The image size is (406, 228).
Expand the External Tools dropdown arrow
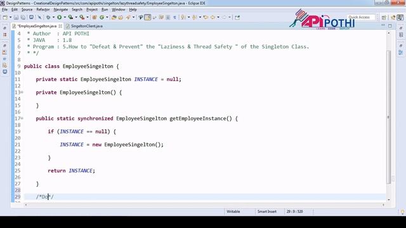point(88,17)
